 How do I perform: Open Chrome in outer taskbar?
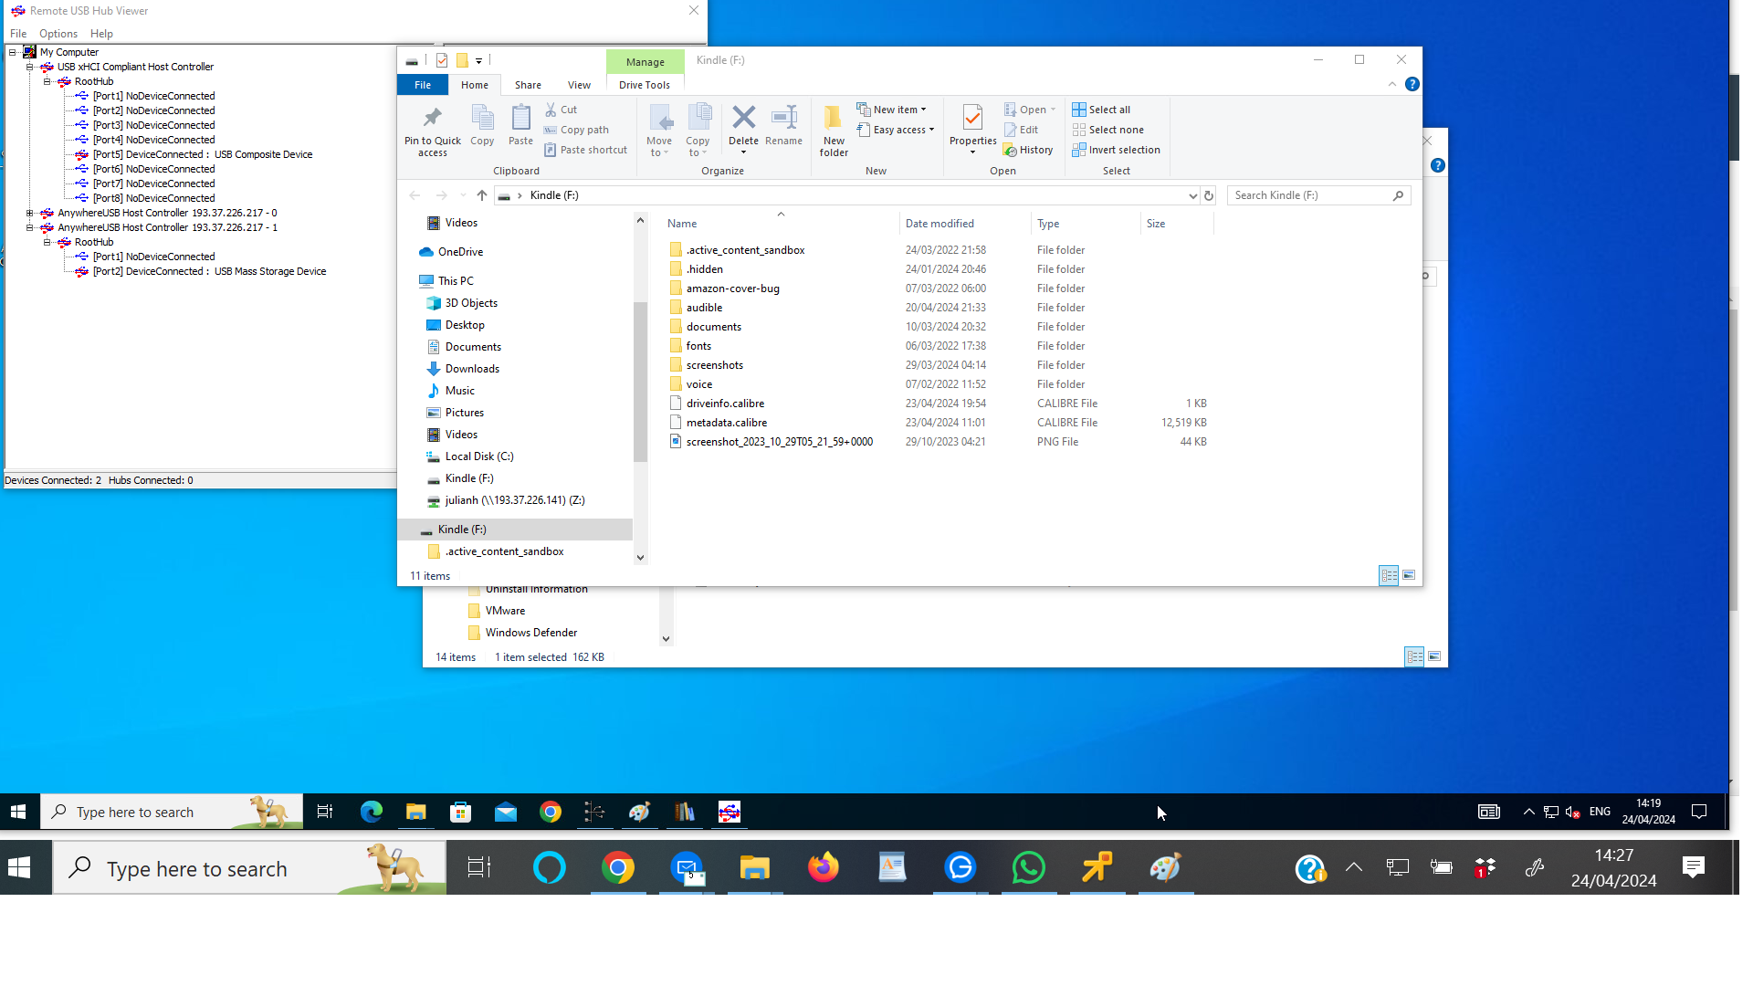pos(618,867)
